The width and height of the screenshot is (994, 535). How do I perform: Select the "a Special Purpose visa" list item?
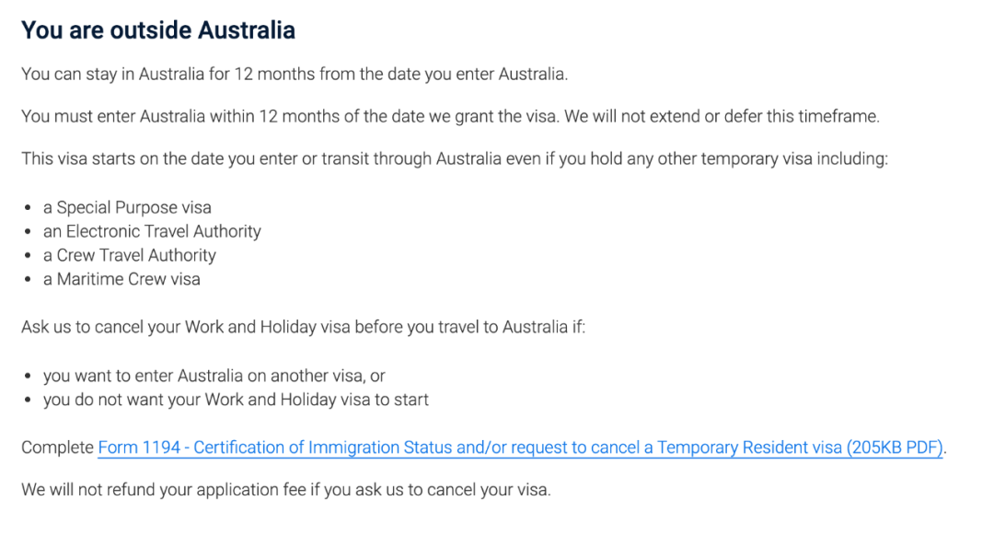click(127, 208)
